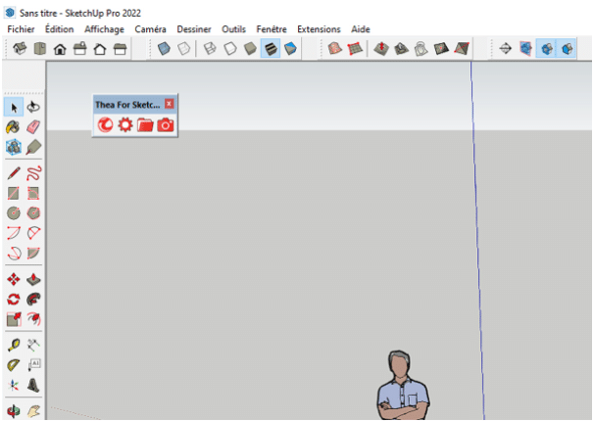Viewport: 594px width, 421px height.
Task: Select the arrow Select tool
Action: (x=14, y=108)
